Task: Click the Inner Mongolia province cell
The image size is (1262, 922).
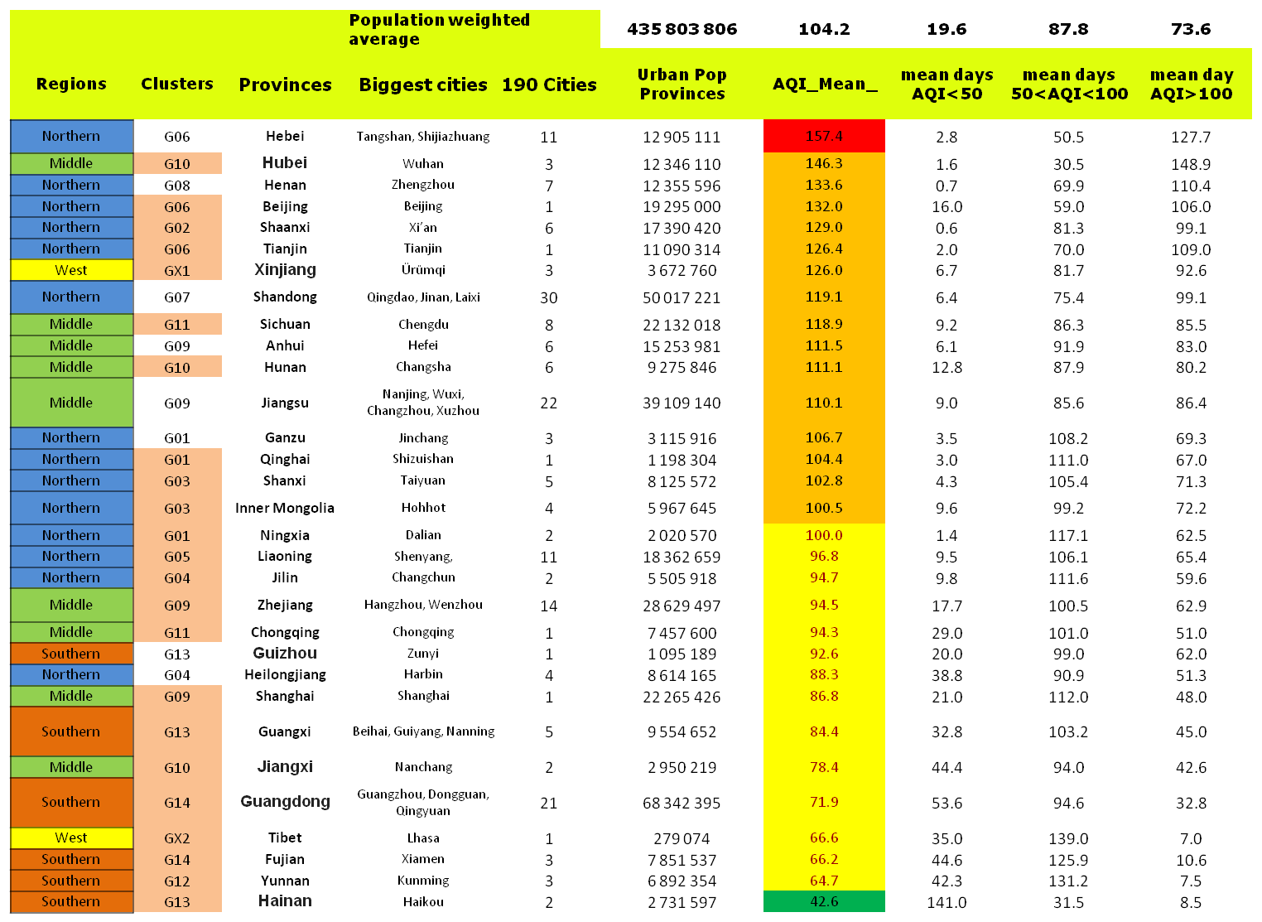Action: [x=285, y=508]
